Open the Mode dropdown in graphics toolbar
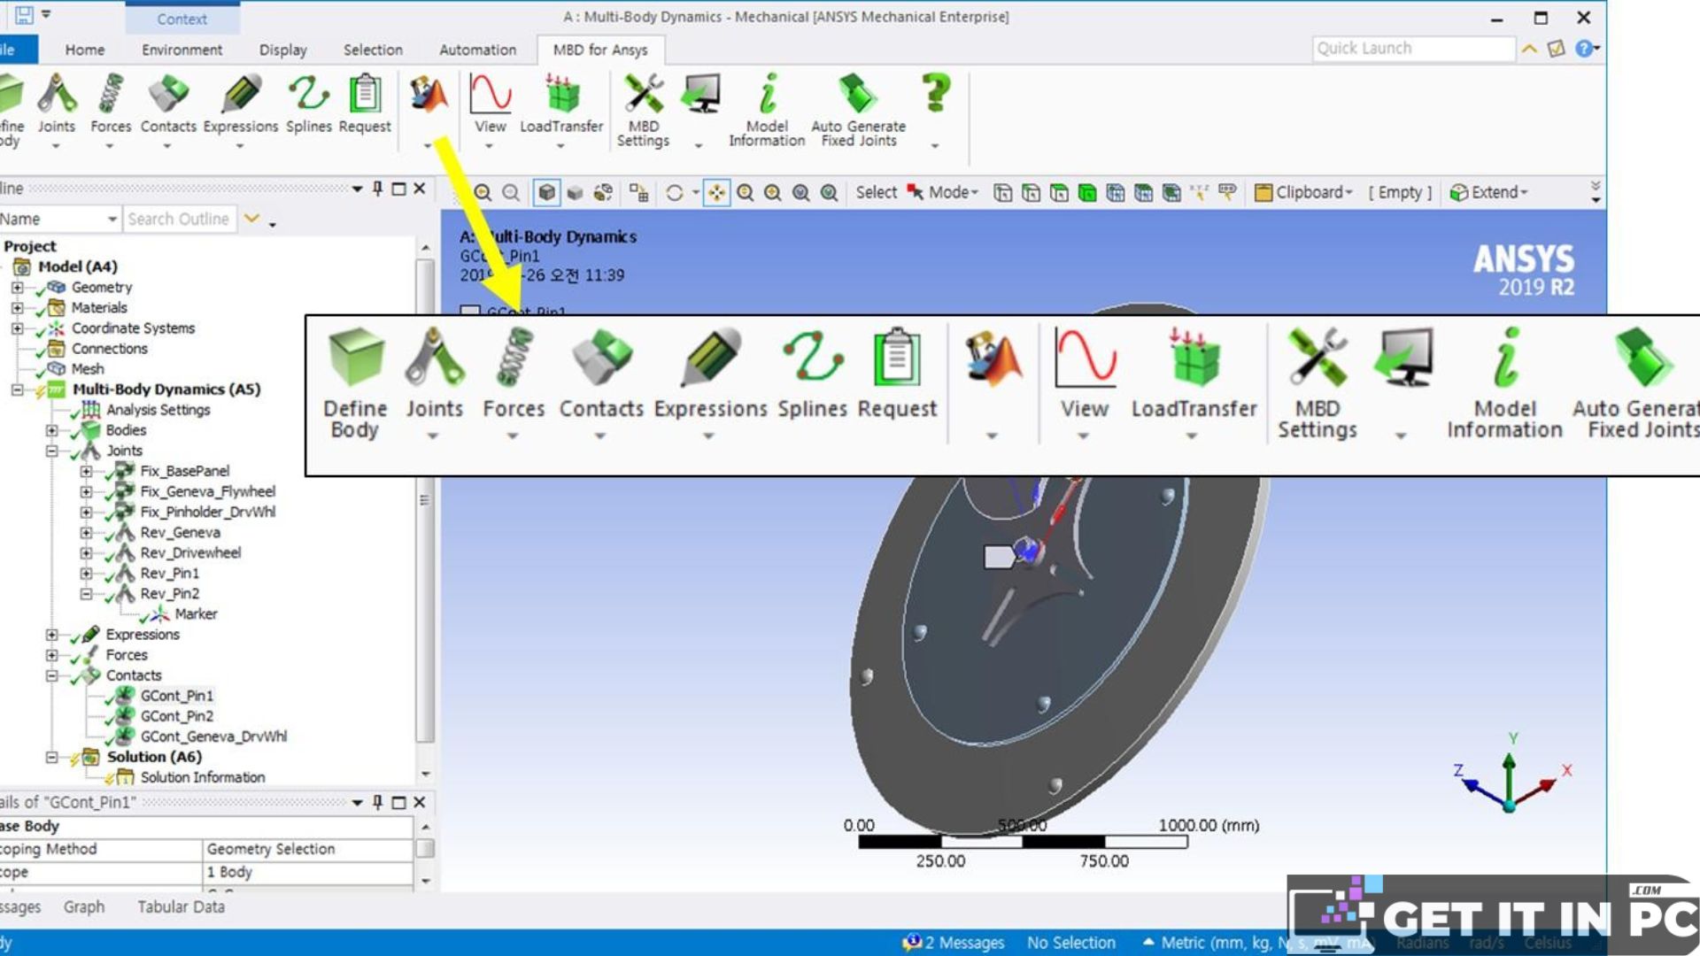The width and height of the screenshot is (1700, 956). coord(954,192)
